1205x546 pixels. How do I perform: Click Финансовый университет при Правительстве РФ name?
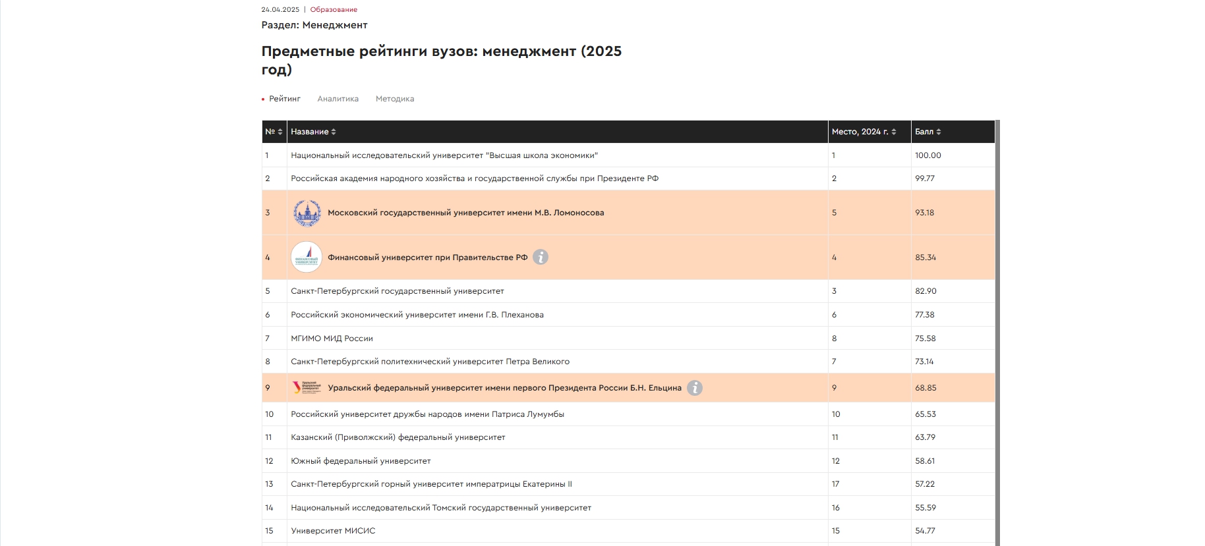pyautogui.click(x=428, y=258)
